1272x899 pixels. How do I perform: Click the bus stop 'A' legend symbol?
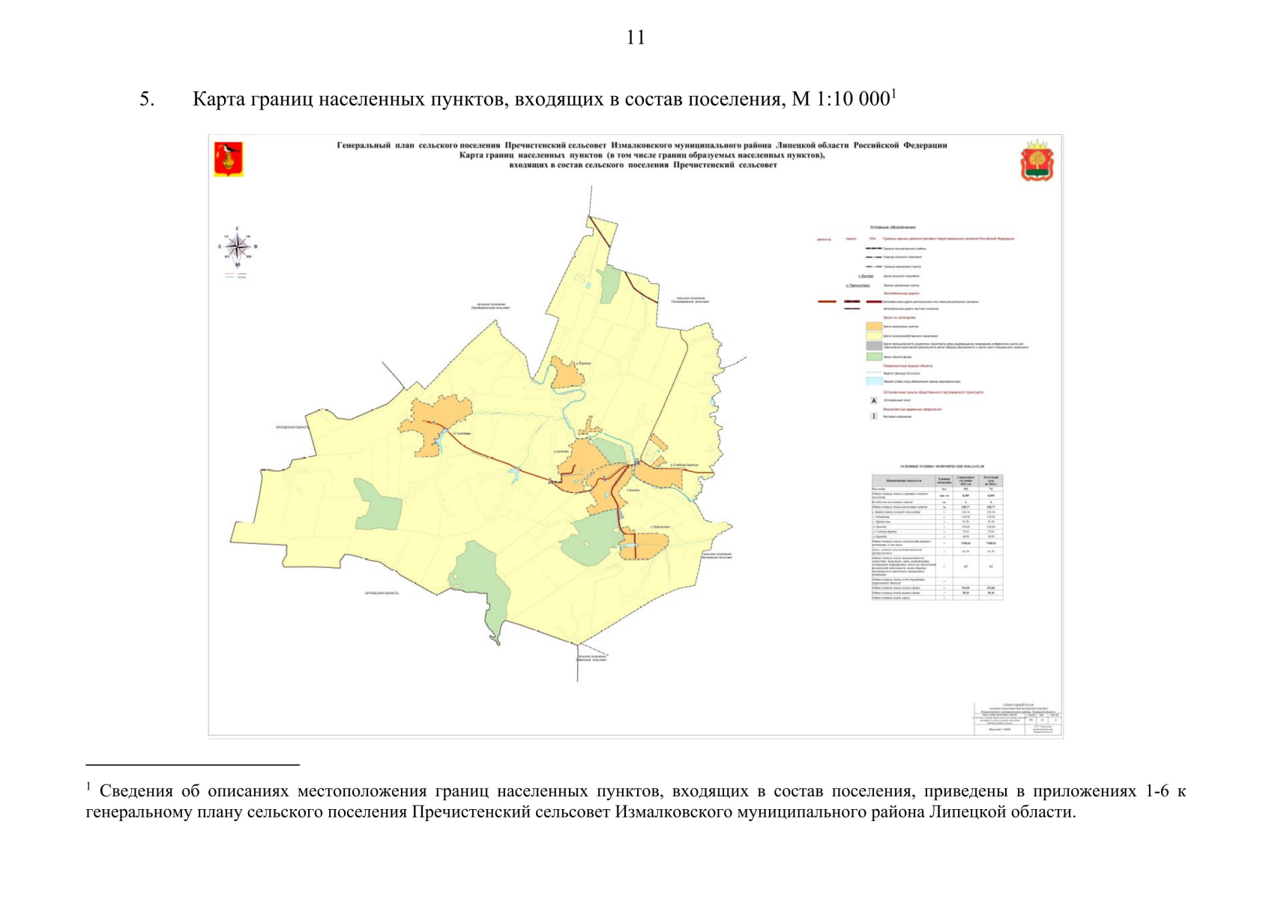873,401
